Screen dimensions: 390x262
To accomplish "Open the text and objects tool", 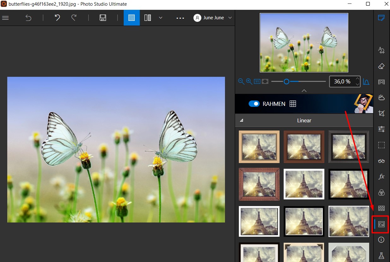I will pos(381,50).
